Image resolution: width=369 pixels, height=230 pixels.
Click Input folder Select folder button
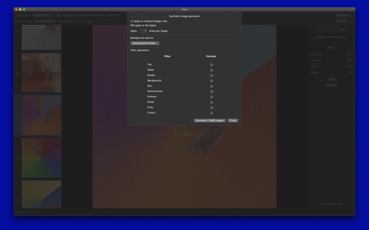point(43,15)
